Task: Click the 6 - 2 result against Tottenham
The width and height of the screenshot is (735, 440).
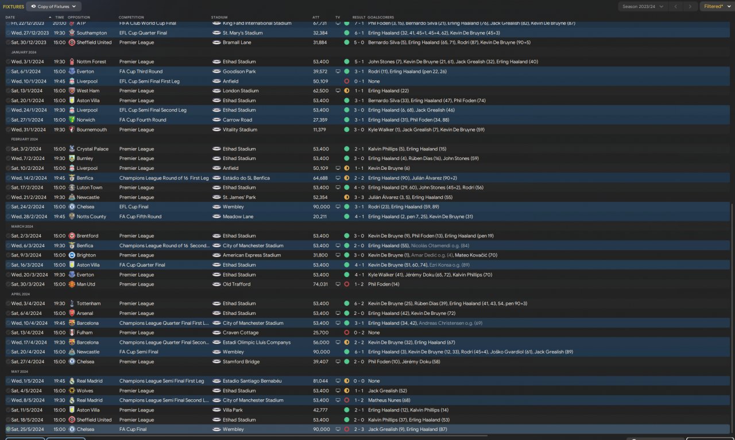Action: 359,303
